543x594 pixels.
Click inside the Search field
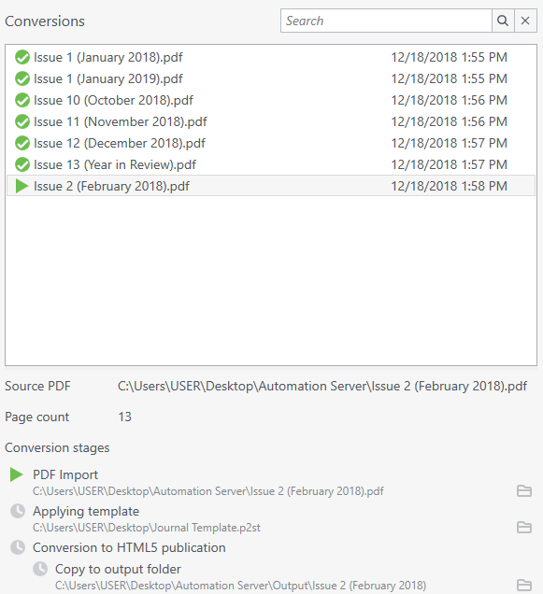pos(386,21)
